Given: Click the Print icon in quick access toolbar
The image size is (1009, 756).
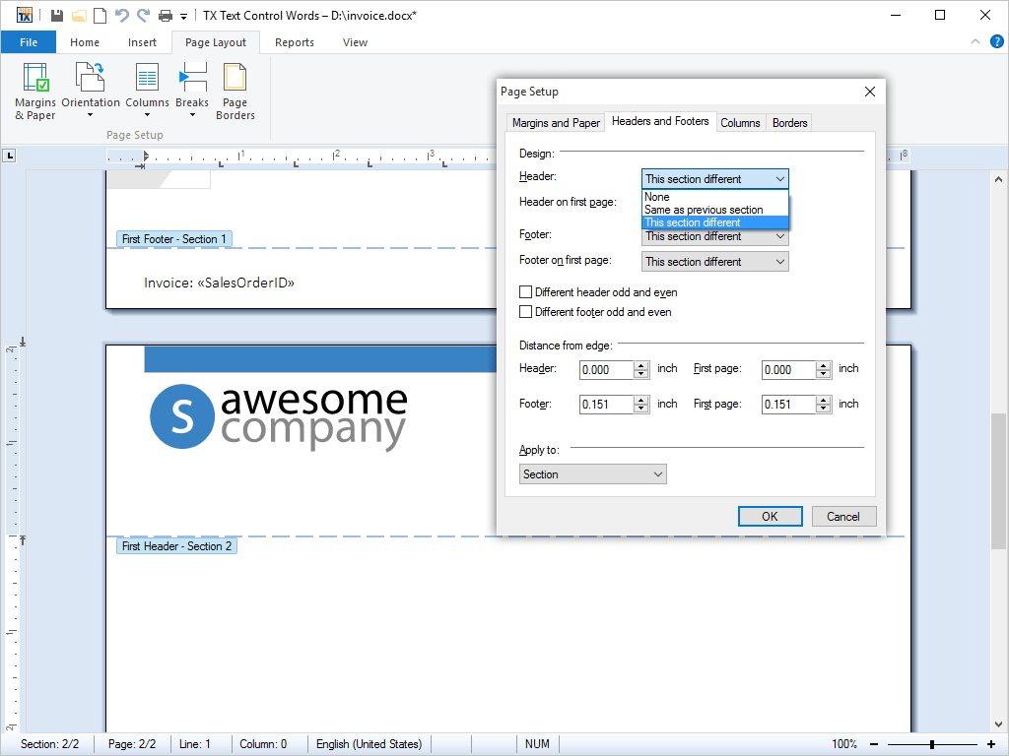Looking at the screenshot, I should pos(163,15).
